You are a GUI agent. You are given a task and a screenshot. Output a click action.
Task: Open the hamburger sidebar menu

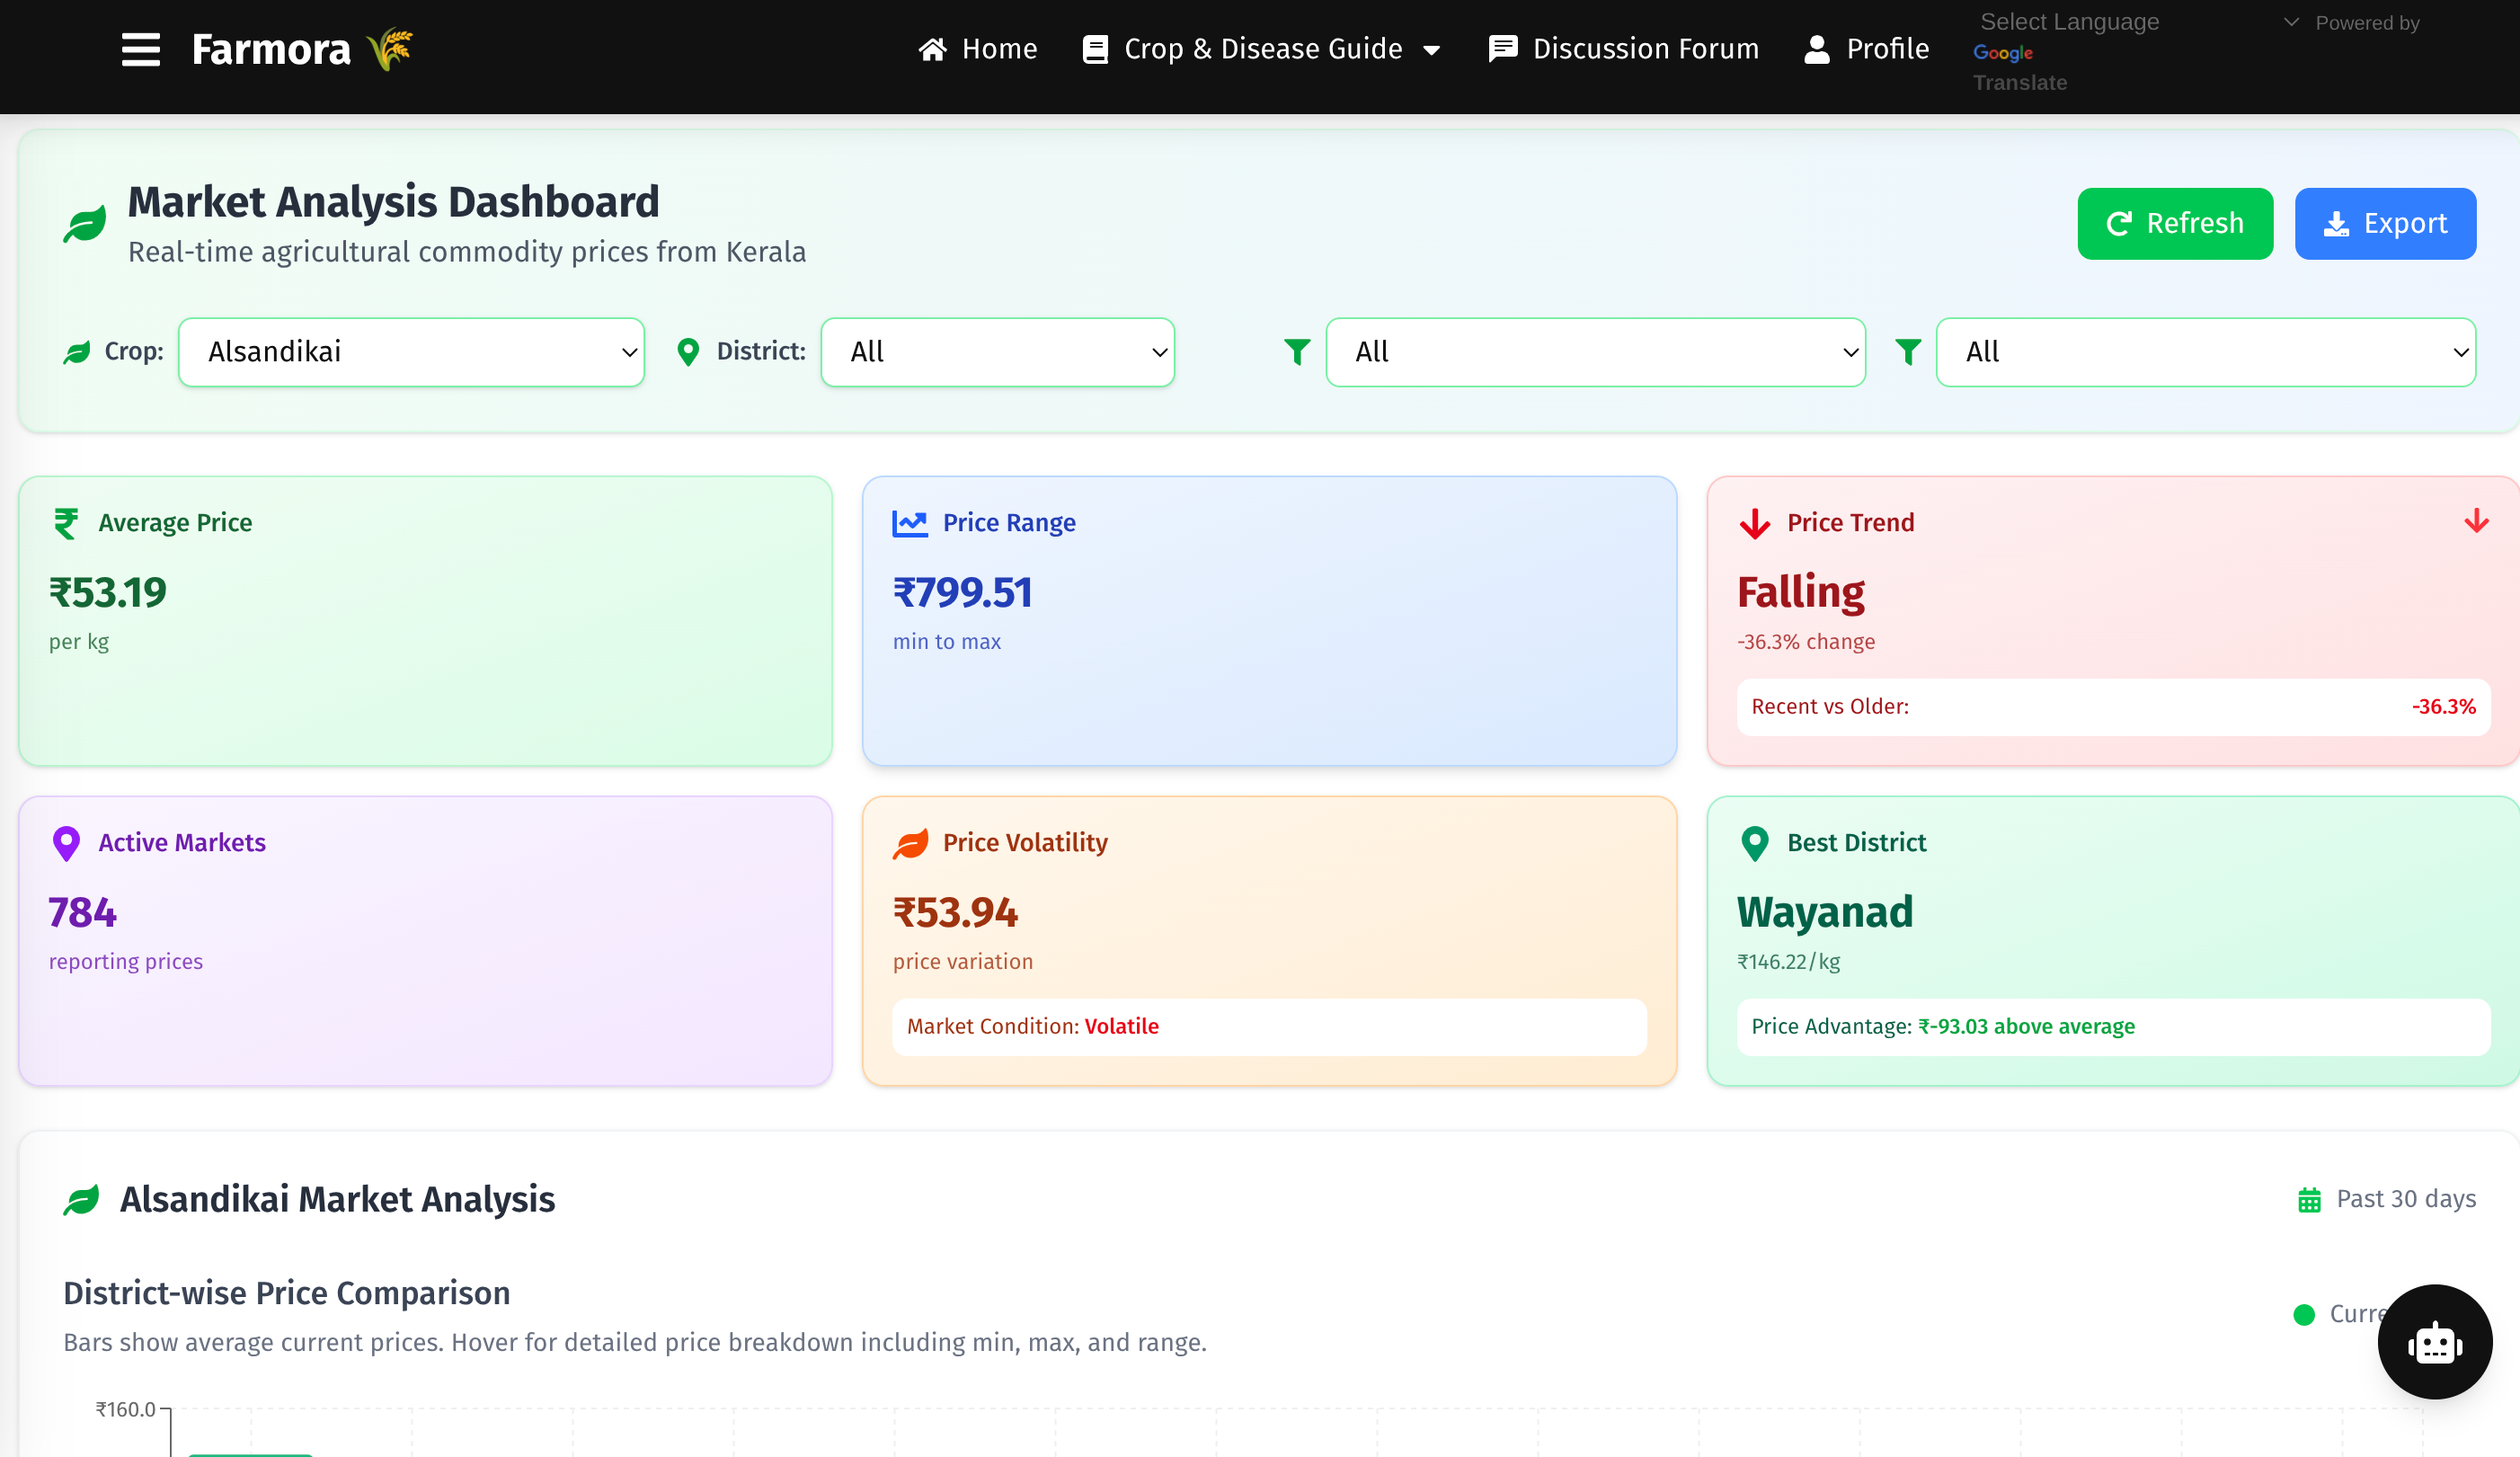[140, 49]
